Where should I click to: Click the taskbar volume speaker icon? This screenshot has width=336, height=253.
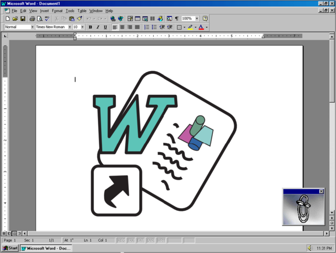310,248
